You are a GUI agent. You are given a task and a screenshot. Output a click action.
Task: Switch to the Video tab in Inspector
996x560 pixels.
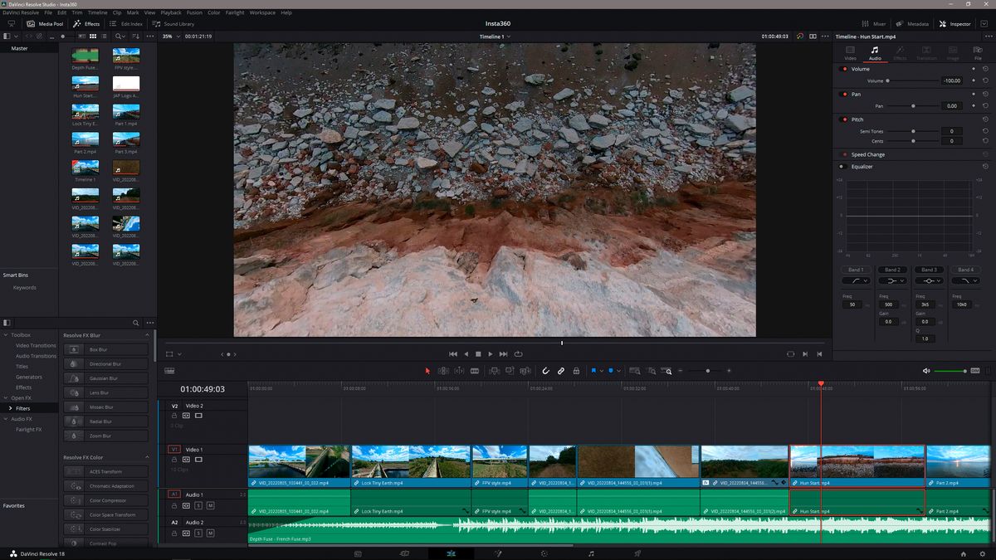[x=849, y=53]
